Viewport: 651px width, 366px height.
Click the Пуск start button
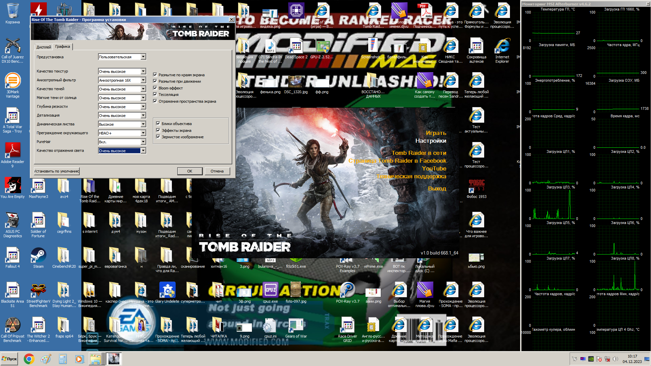tap(9, 359)
